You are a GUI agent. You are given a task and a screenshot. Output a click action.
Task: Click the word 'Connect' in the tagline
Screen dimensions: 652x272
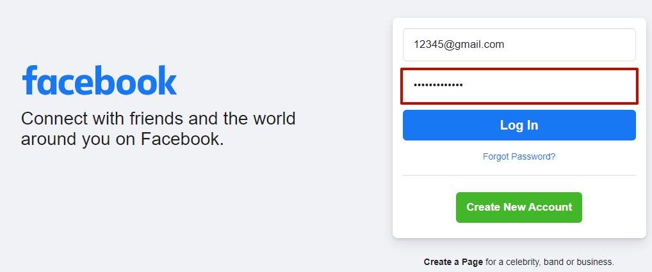[51, 119]
